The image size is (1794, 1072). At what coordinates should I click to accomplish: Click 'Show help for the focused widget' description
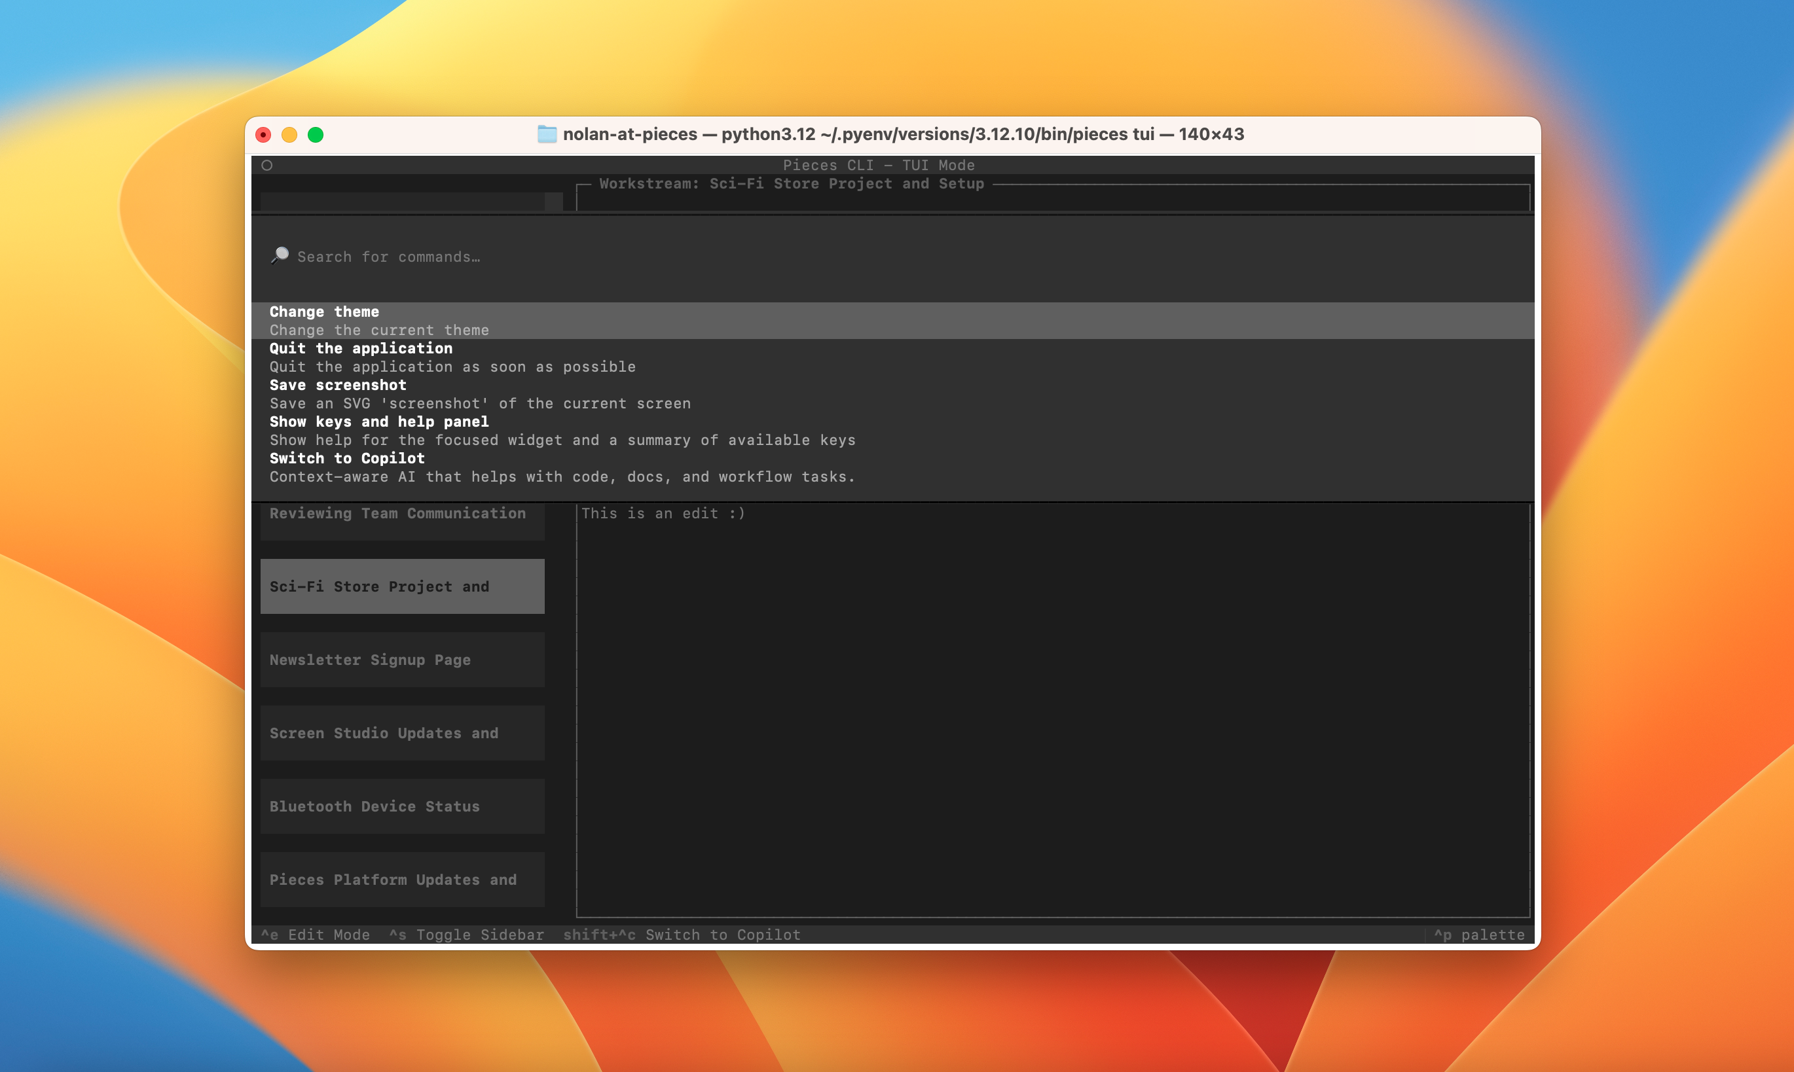563,440
